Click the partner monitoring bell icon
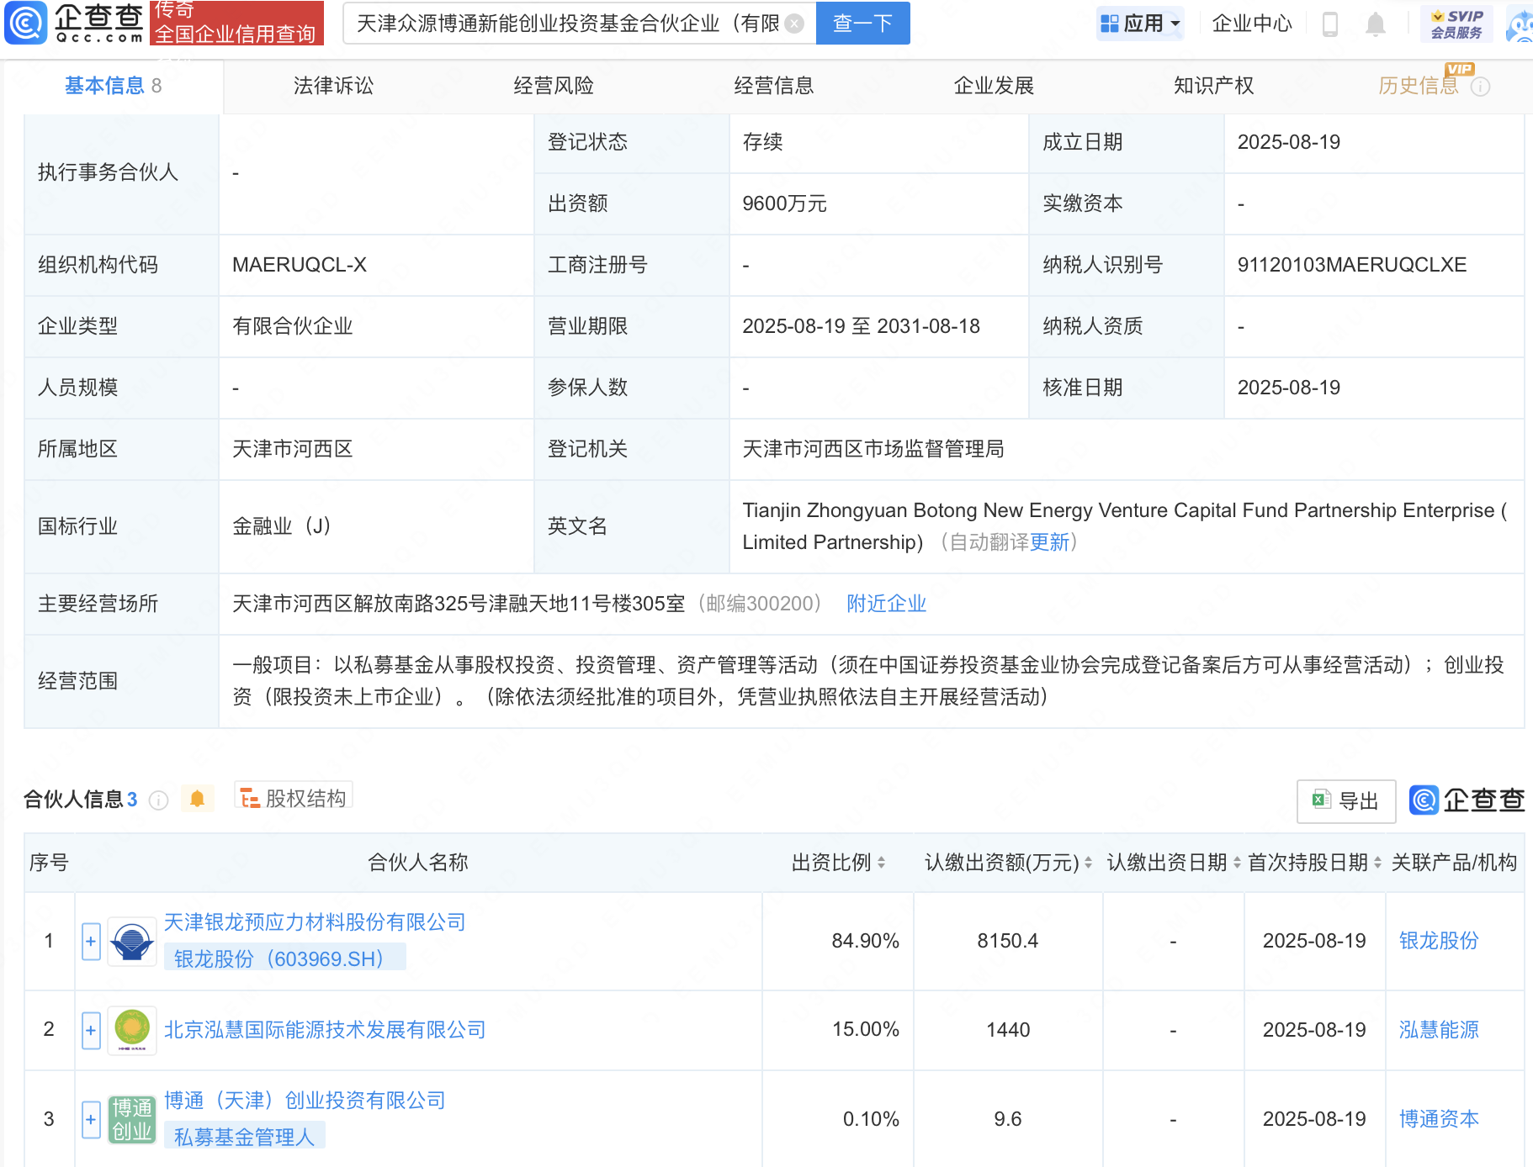 (197, 798)
